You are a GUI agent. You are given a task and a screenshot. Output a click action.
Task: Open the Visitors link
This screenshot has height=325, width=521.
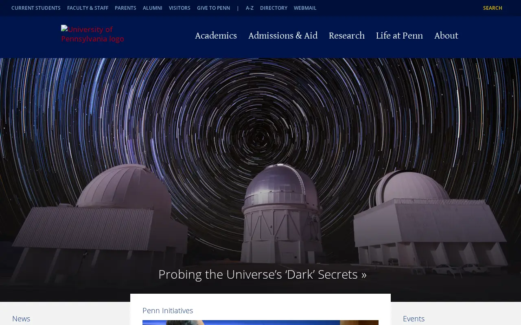pyautogui.click(x=180, y=8)
